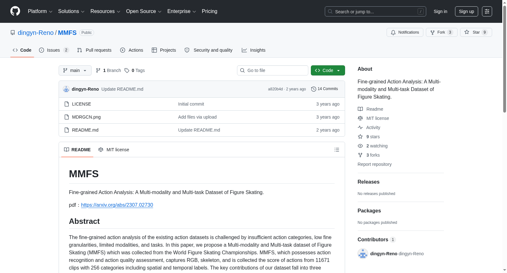Screen dimensions: 507x273
Task: Focus the Go to file field
Action: 273,70
